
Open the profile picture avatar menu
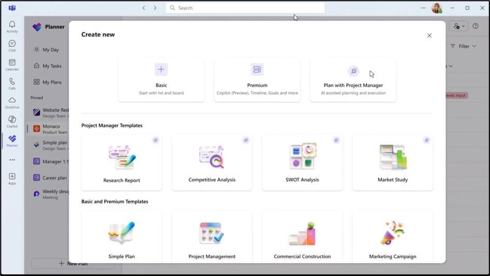click(437, 8)
